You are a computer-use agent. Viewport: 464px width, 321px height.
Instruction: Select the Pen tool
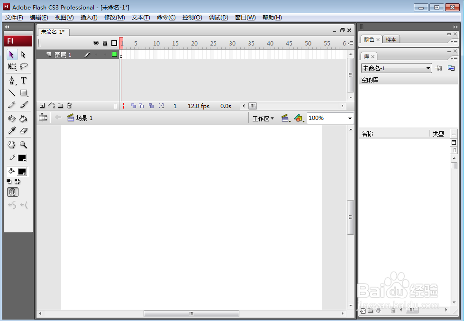(x=12, y=81)
